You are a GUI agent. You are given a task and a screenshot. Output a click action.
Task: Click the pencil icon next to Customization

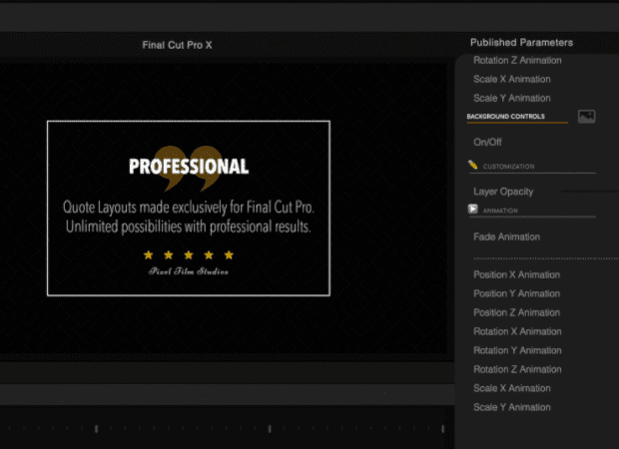pyautogui.click(x=472, y=165)
